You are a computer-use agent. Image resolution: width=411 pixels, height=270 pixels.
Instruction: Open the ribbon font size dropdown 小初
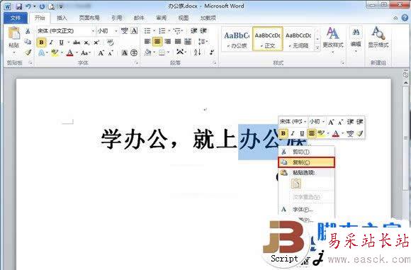point(116,31)
